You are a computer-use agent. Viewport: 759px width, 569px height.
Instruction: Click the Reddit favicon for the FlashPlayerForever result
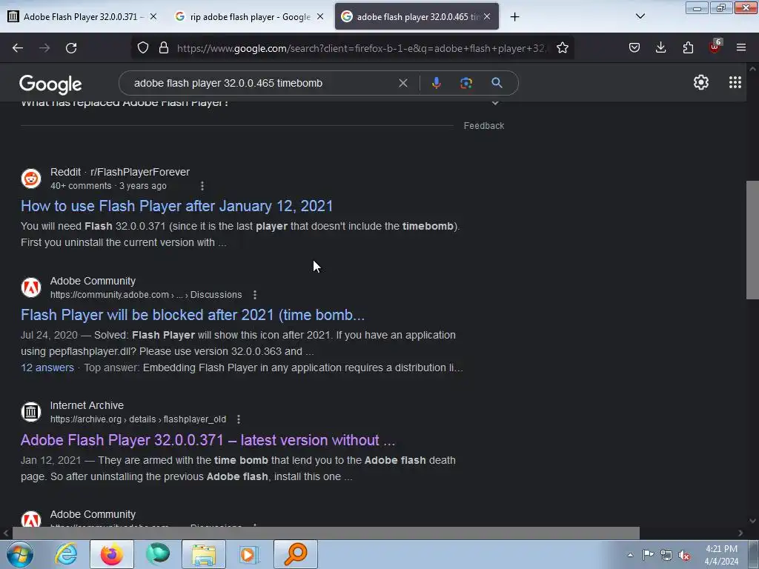pos(31,179)
